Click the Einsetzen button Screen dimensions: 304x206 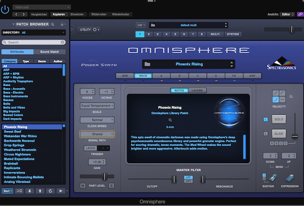tap(77, 14)
